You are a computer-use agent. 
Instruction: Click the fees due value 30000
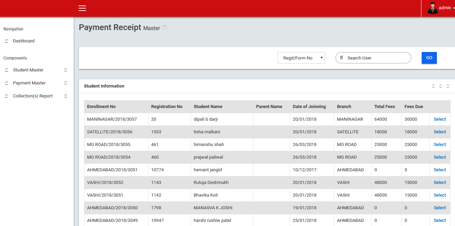point(411,119)
